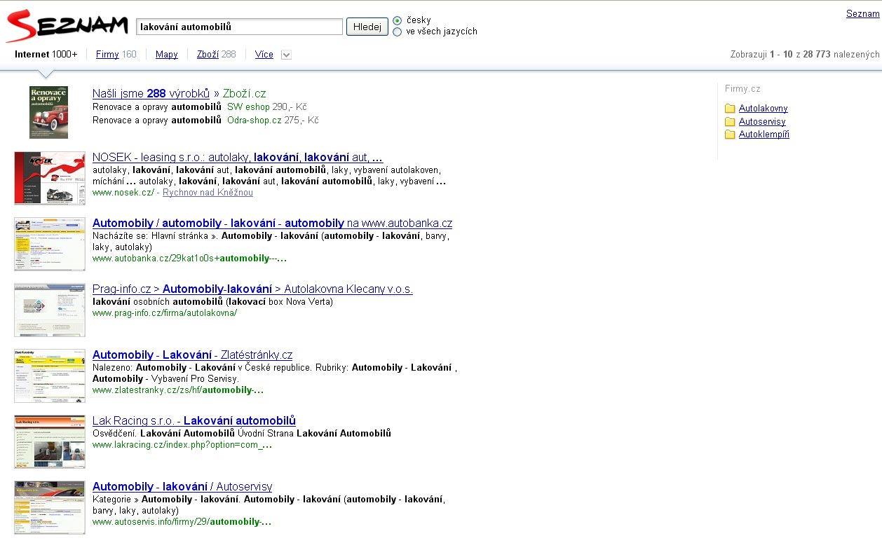
Task: Click the Zlatéstránky site preview thumbnail
Action: click(x=50, y=376)
